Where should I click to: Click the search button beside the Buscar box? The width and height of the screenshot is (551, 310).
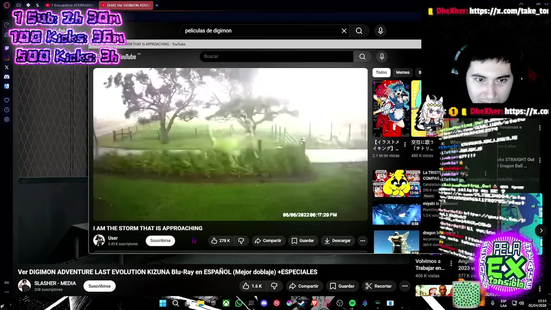click(x=362, y=56)
